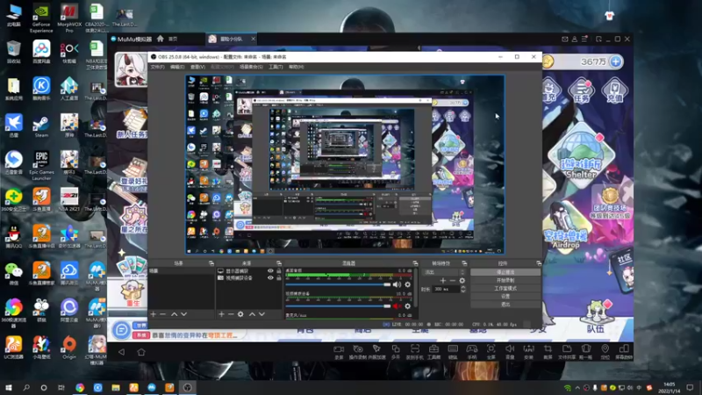Pop out the mixer dock panel
The image size is (702, 395).
(415, 263)
